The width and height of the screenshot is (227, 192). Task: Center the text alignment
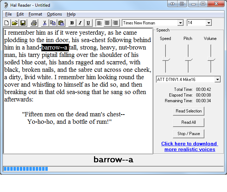(107, 23)
